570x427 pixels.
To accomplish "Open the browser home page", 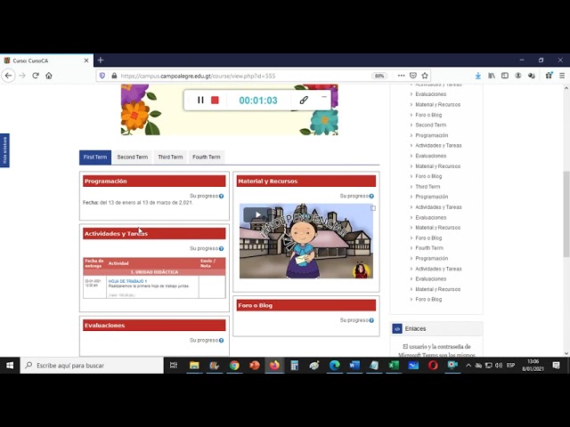I will tap(49, 76).
